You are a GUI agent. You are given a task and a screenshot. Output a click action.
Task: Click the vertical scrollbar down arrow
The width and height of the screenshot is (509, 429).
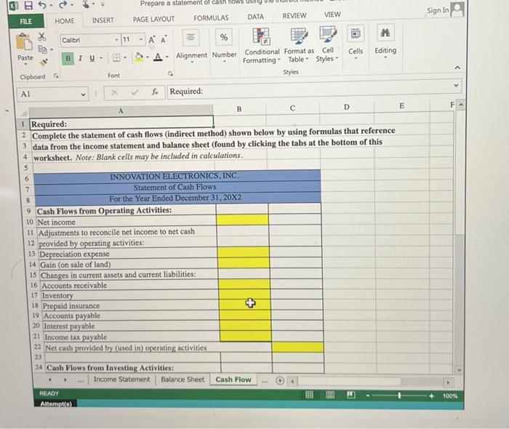click(459, 370)
